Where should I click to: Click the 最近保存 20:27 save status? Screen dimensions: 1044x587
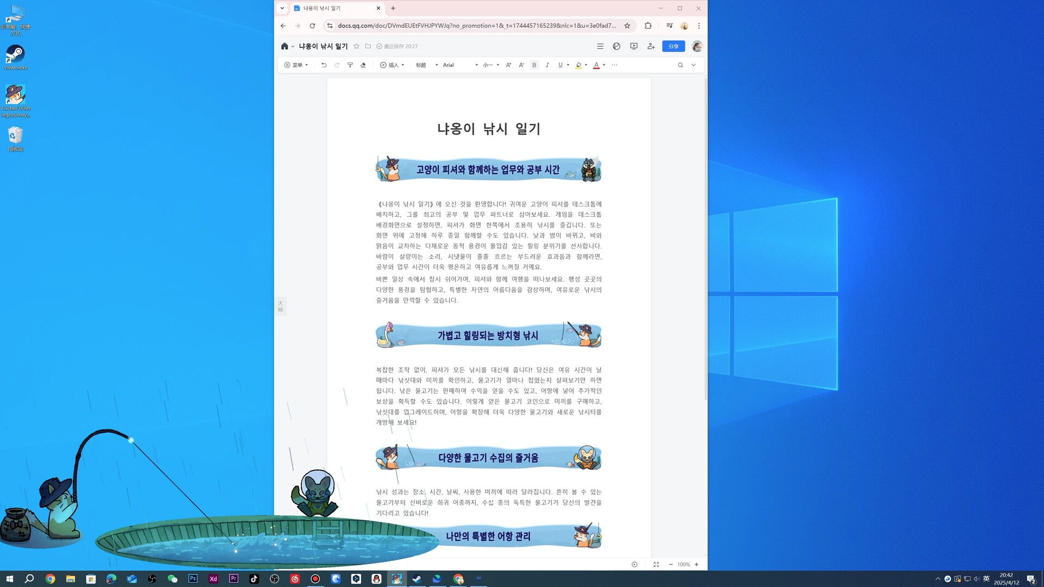click(397, 46)
